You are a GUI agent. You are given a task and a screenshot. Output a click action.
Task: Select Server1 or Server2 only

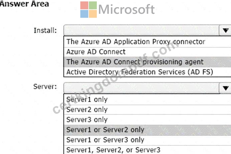click(147, 130)
